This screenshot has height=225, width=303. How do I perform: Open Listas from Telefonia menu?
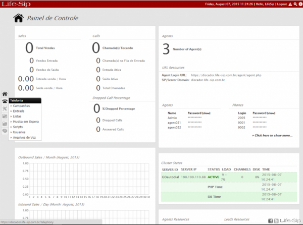click(17, 117)
